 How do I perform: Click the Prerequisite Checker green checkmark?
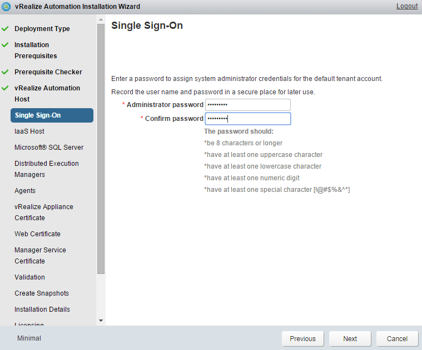point(6,72)
